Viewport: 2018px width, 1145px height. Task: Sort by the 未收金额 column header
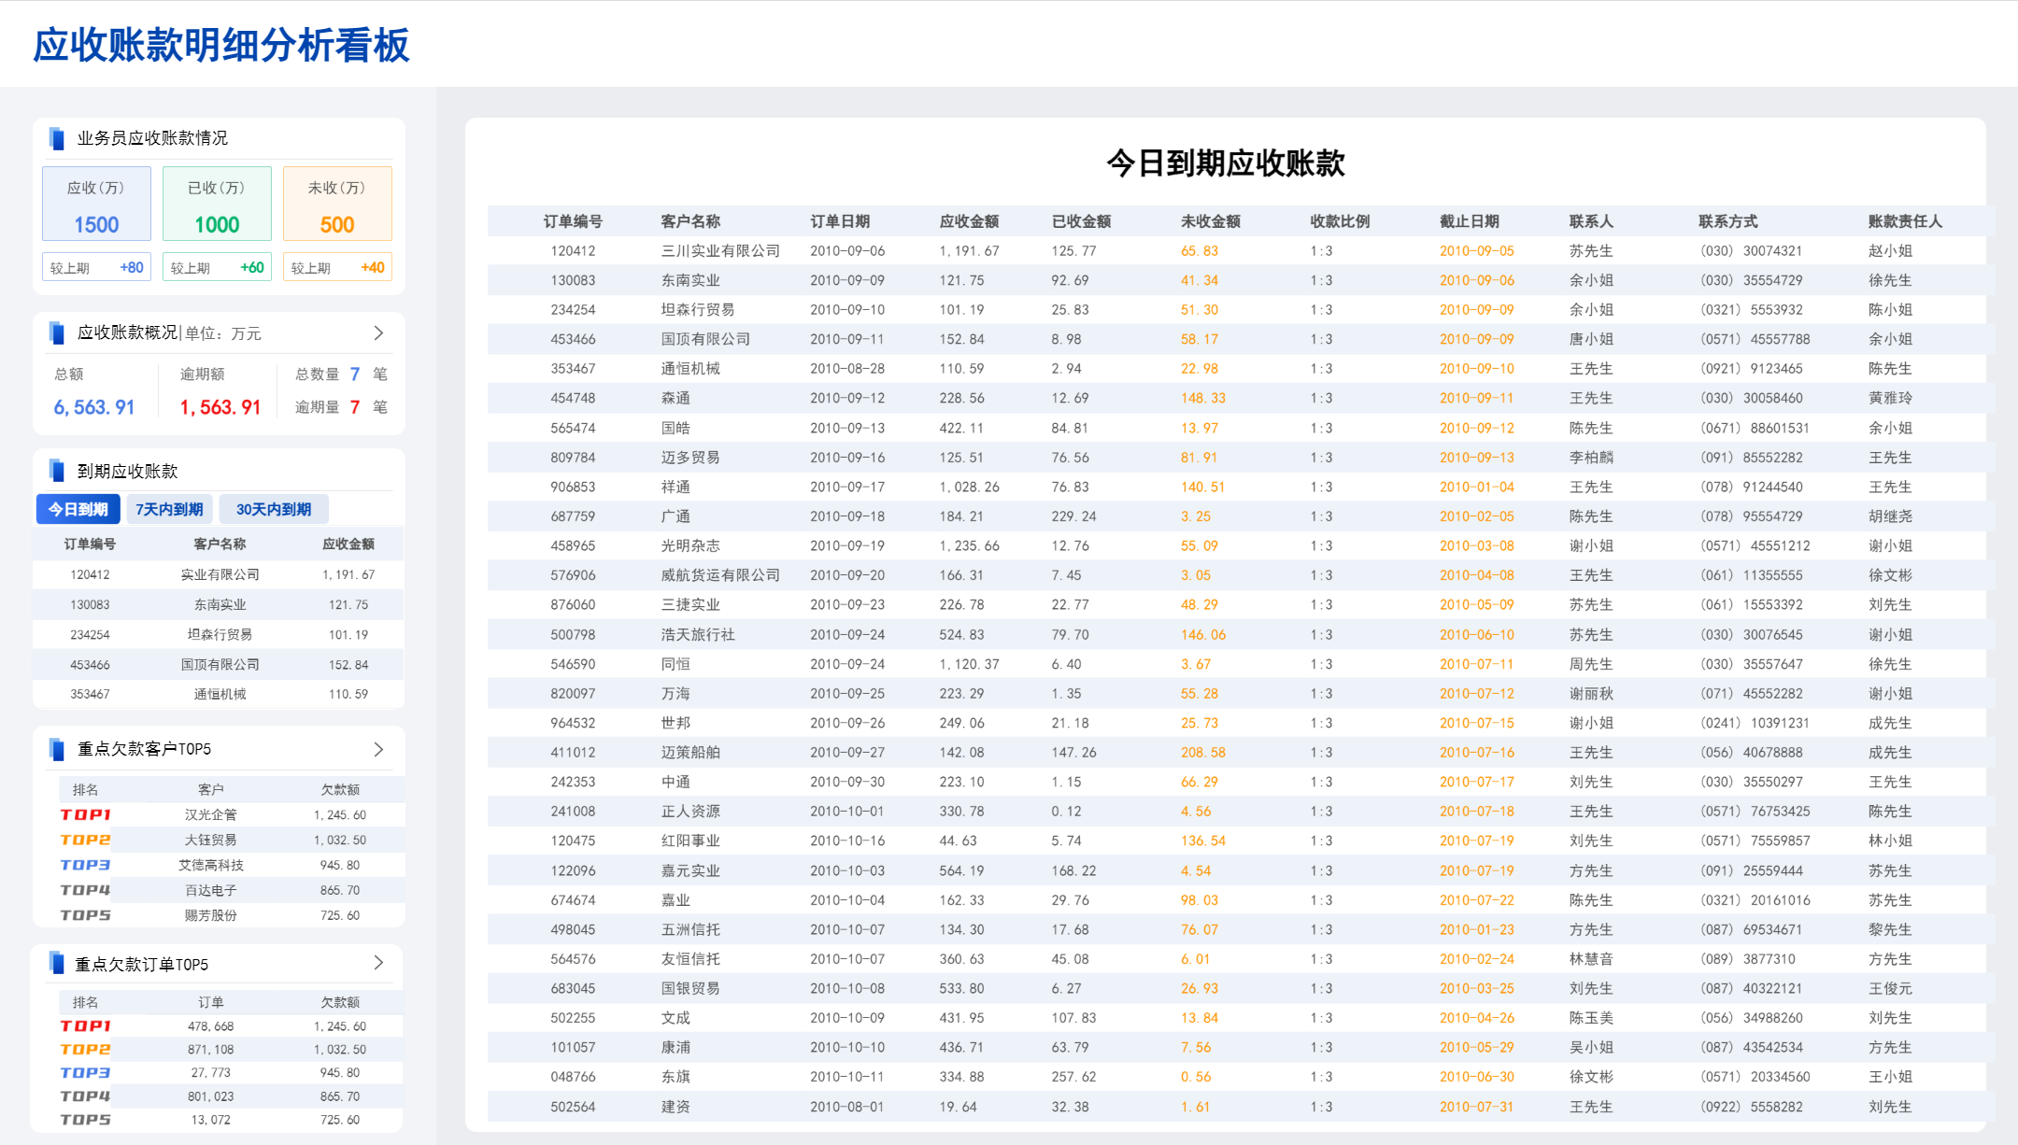click(x=1210, y=221)
